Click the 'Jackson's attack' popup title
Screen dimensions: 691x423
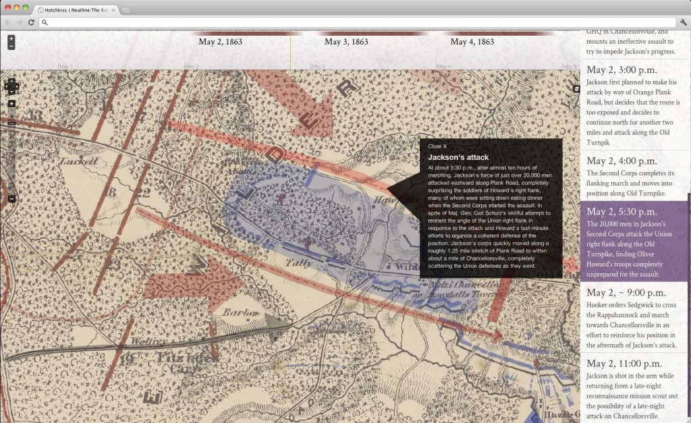pos(458,157)
